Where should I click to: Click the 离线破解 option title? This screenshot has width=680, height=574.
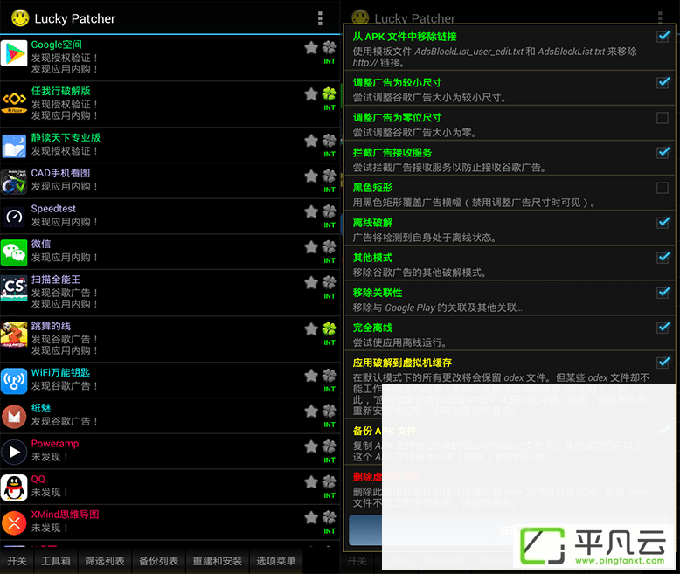(372, 223)
